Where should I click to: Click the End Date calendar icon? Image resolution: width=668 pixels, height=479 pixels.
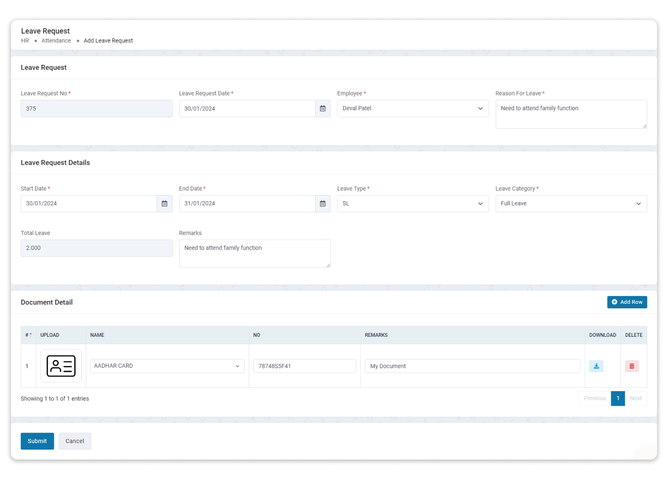pyautogui.click(x=323, y=204)
